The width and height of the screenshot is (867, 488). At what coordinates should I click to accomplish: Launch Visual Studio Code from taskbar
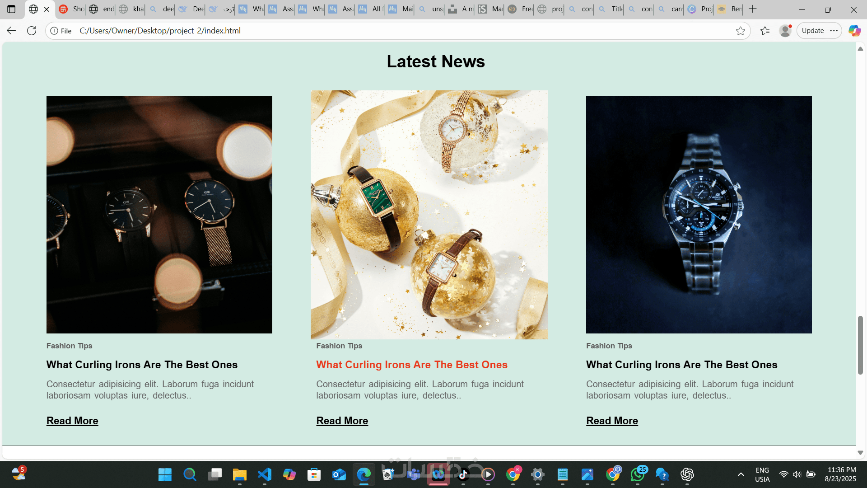click(265, 474)
